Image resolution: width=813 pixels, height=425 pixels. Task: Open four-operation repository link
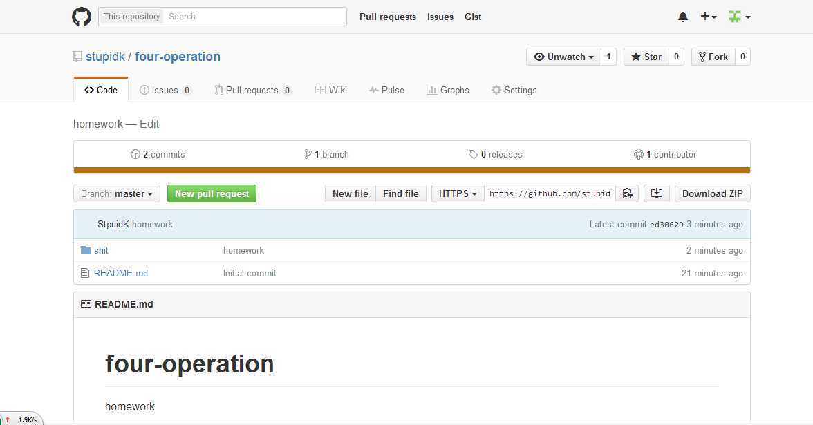tap(177, 57)
